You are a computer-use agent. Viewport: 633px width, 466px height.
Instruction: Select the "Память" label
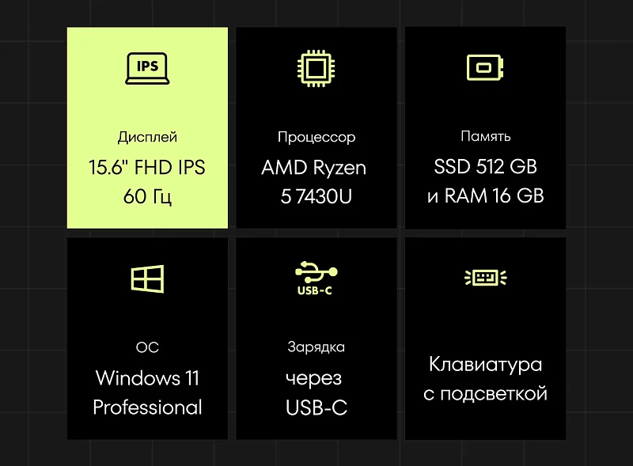coord(485,137)
